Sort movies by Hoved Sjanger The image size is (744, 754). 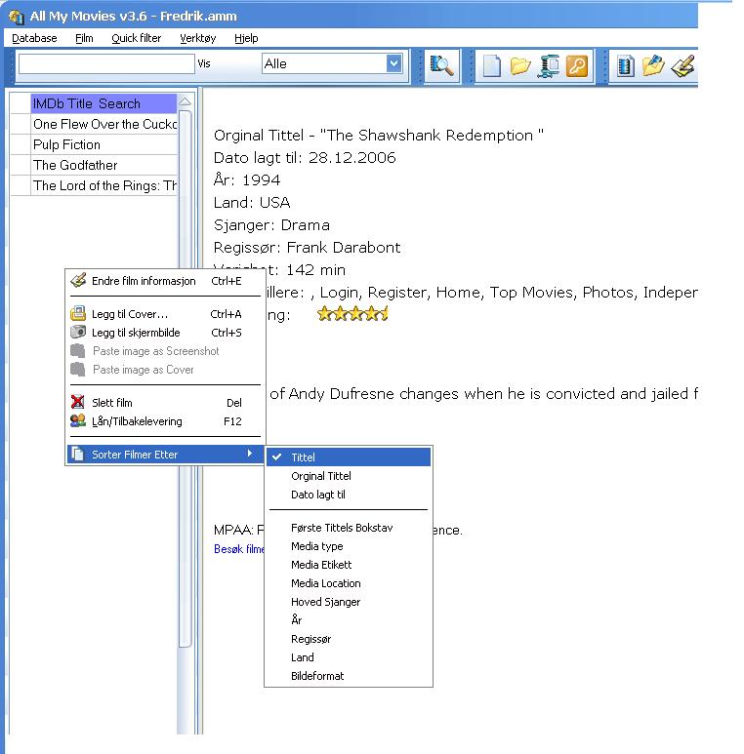[x=349, y=602]
